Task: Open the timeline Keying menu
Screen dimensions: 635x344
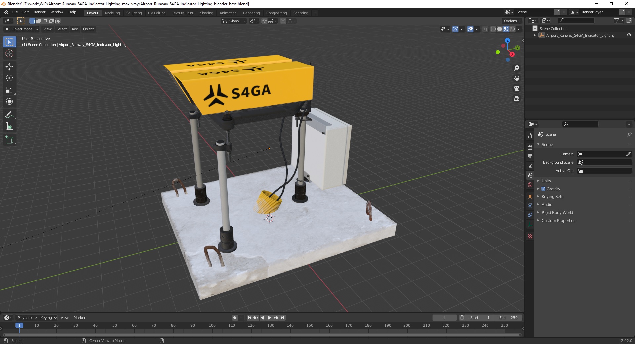Action: tap(48, 318)
